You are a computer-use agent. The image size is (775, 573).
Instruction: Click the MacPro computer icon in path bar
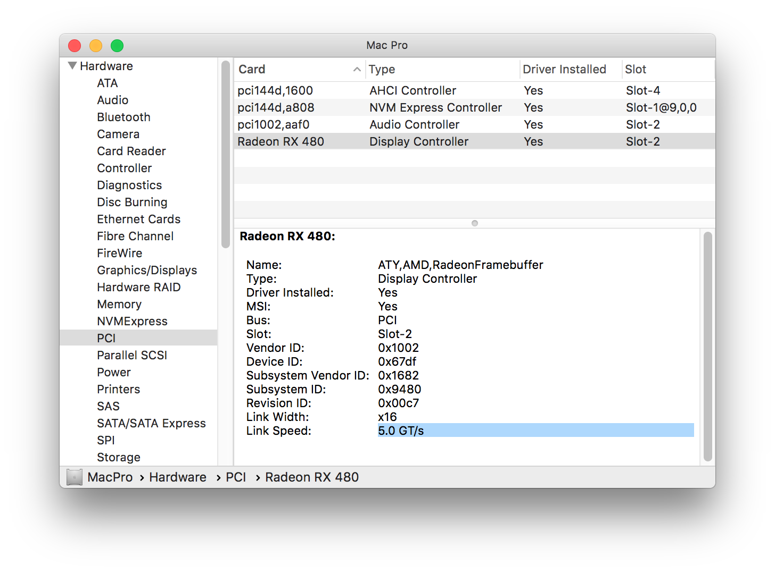pos(75,477)
